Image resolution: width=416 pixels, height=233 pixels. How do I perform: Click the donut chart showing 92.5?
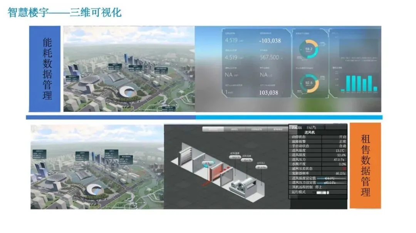tap(309, 83)
